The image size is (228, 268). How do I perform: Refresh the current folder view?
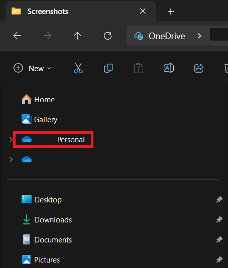(x=107, y=36)
